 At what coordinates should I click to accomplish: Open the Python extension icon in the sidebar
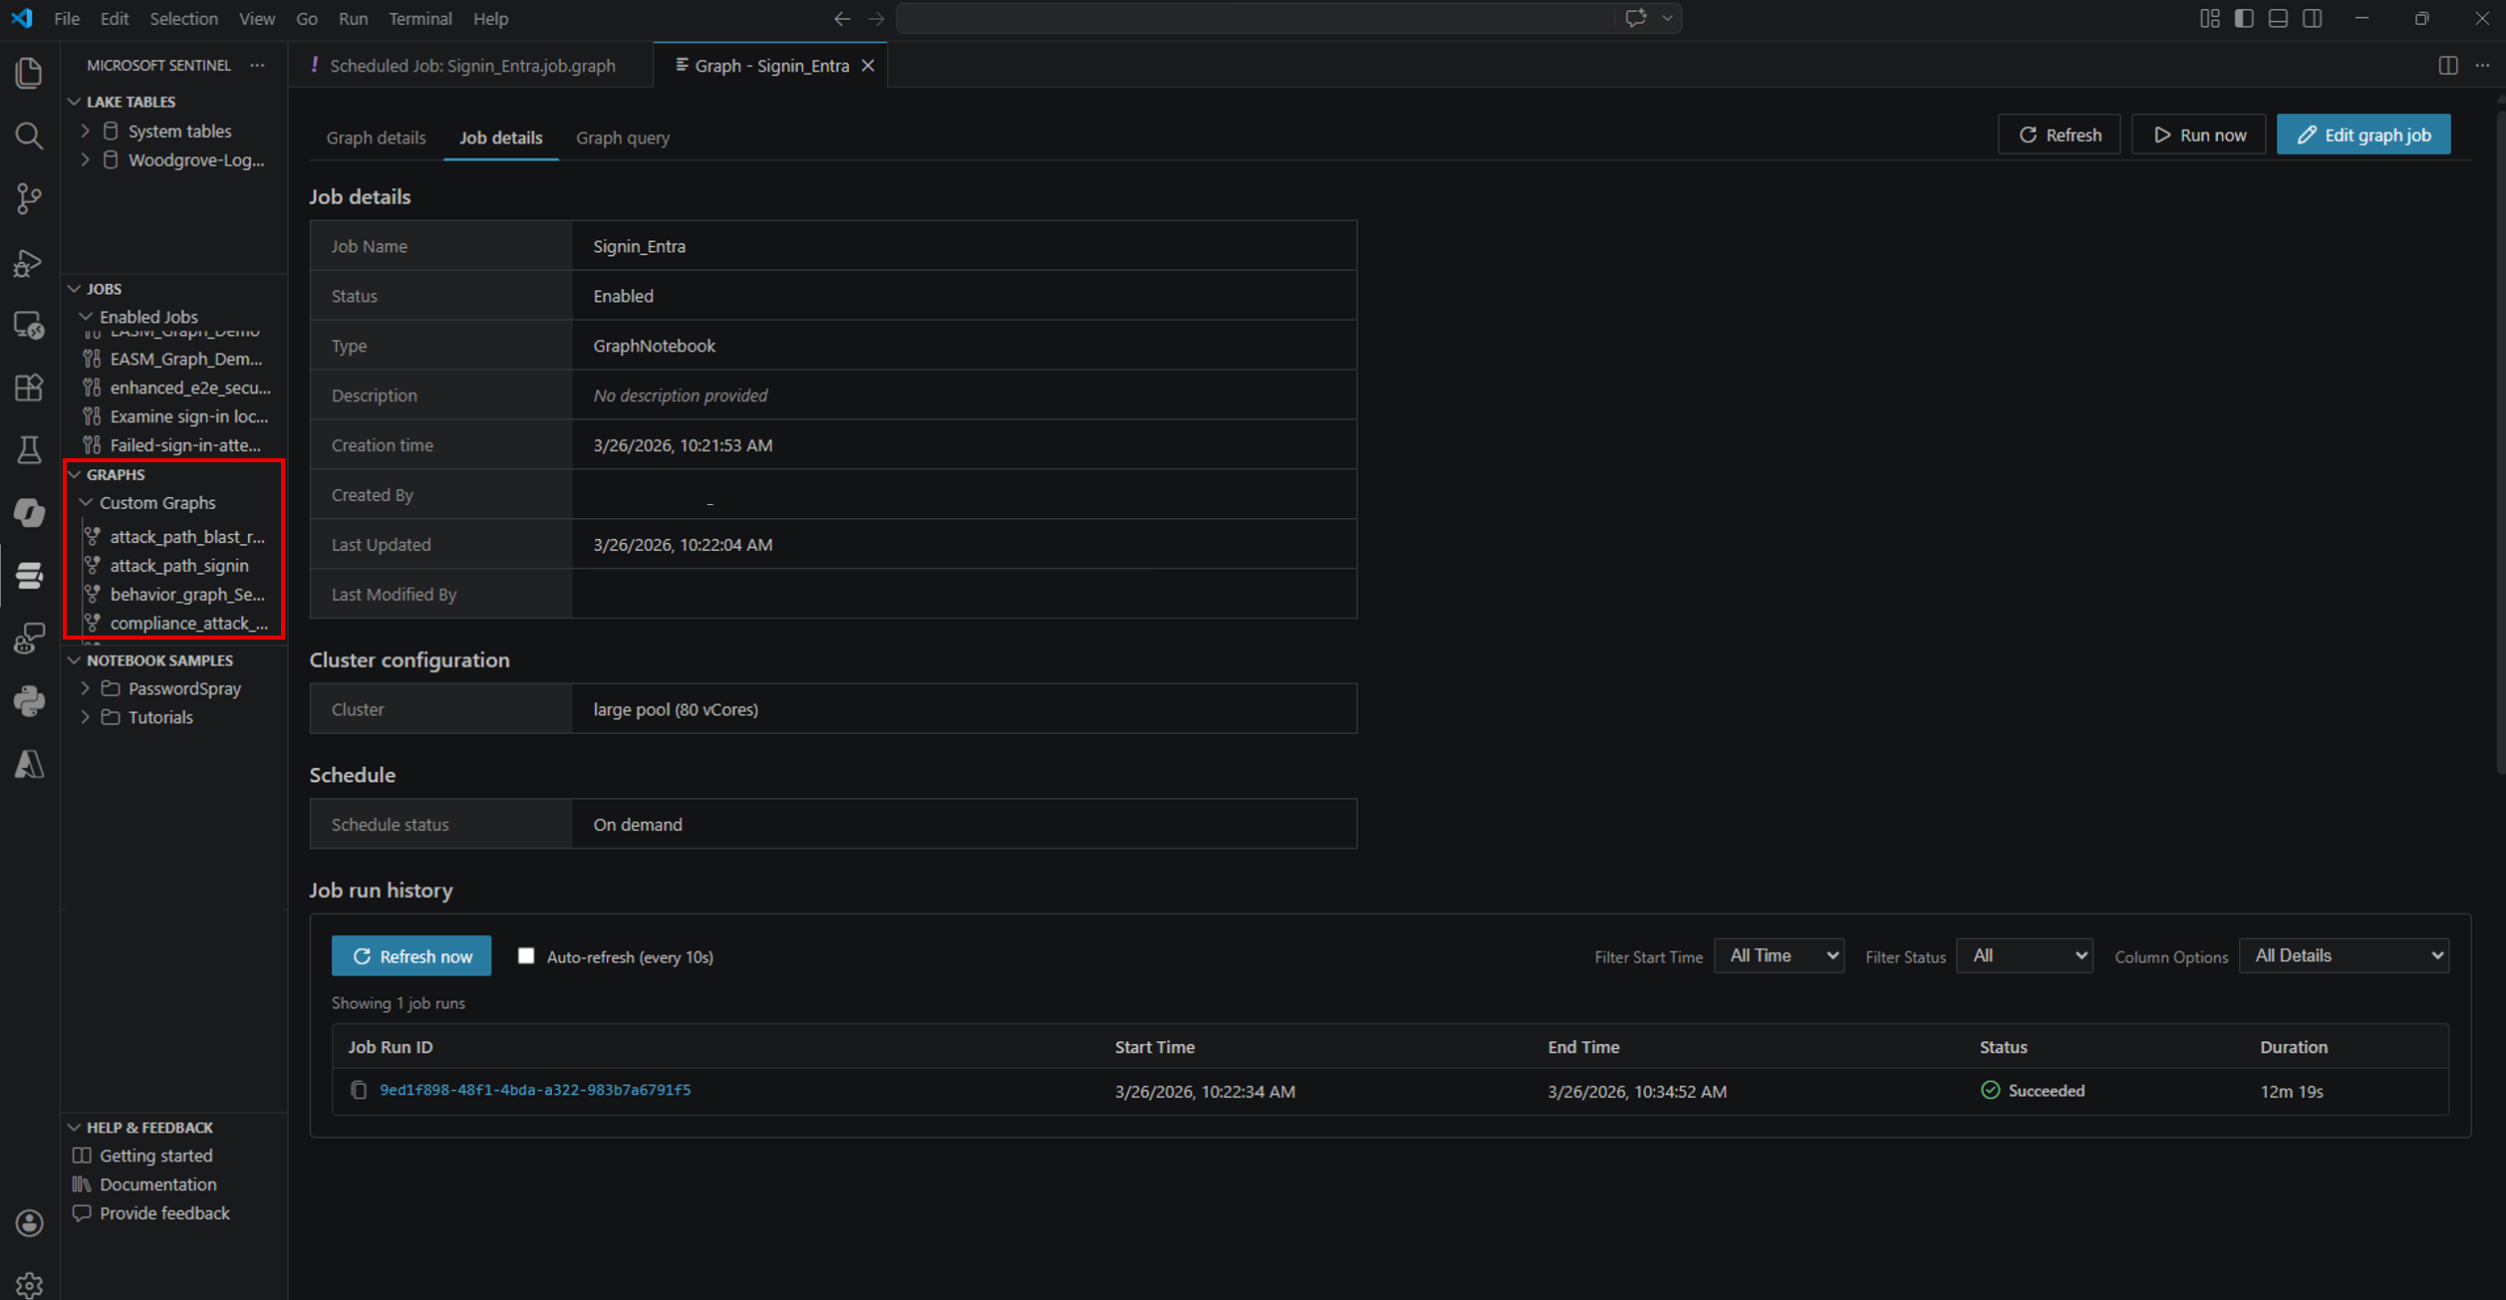[29, 701]
